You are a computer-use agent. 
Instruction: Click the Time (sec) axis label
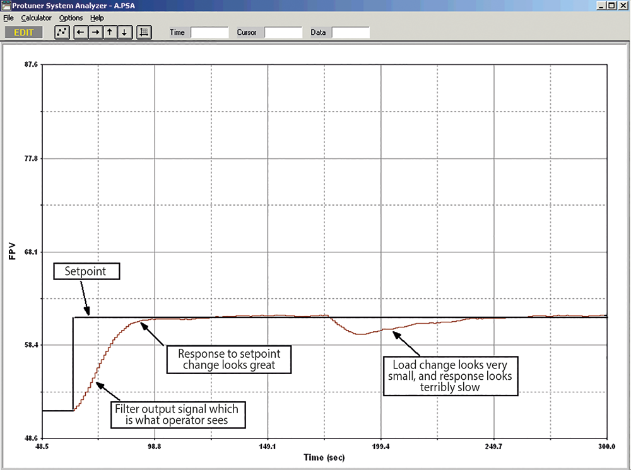[x=324, y=457]
